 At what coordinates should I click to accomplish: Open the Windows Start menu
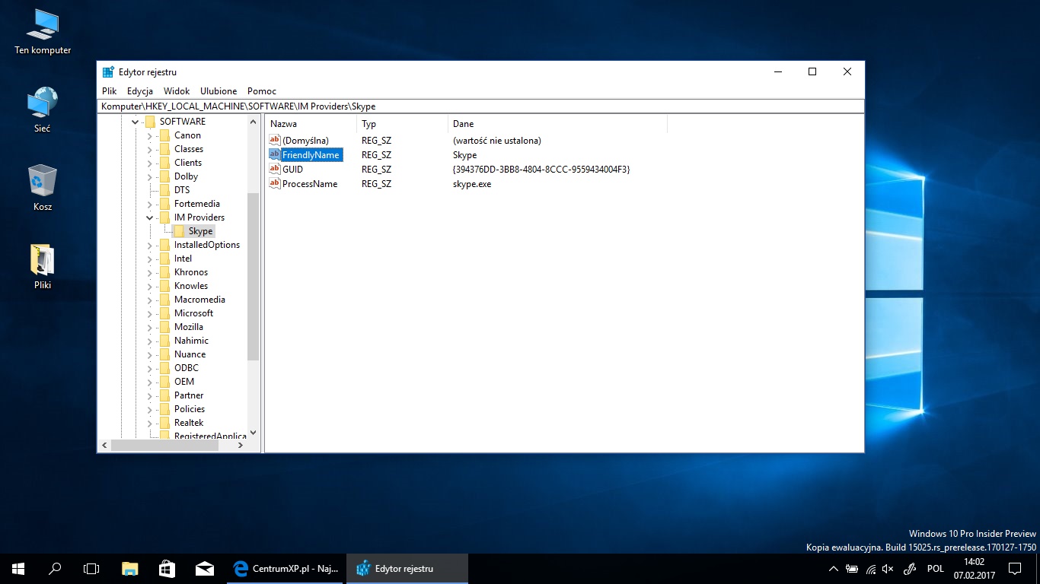(x=18, y=569)
